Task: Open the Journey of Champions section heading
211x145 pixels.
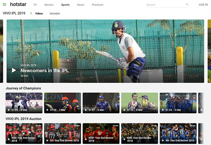Action: pos(23,88)
